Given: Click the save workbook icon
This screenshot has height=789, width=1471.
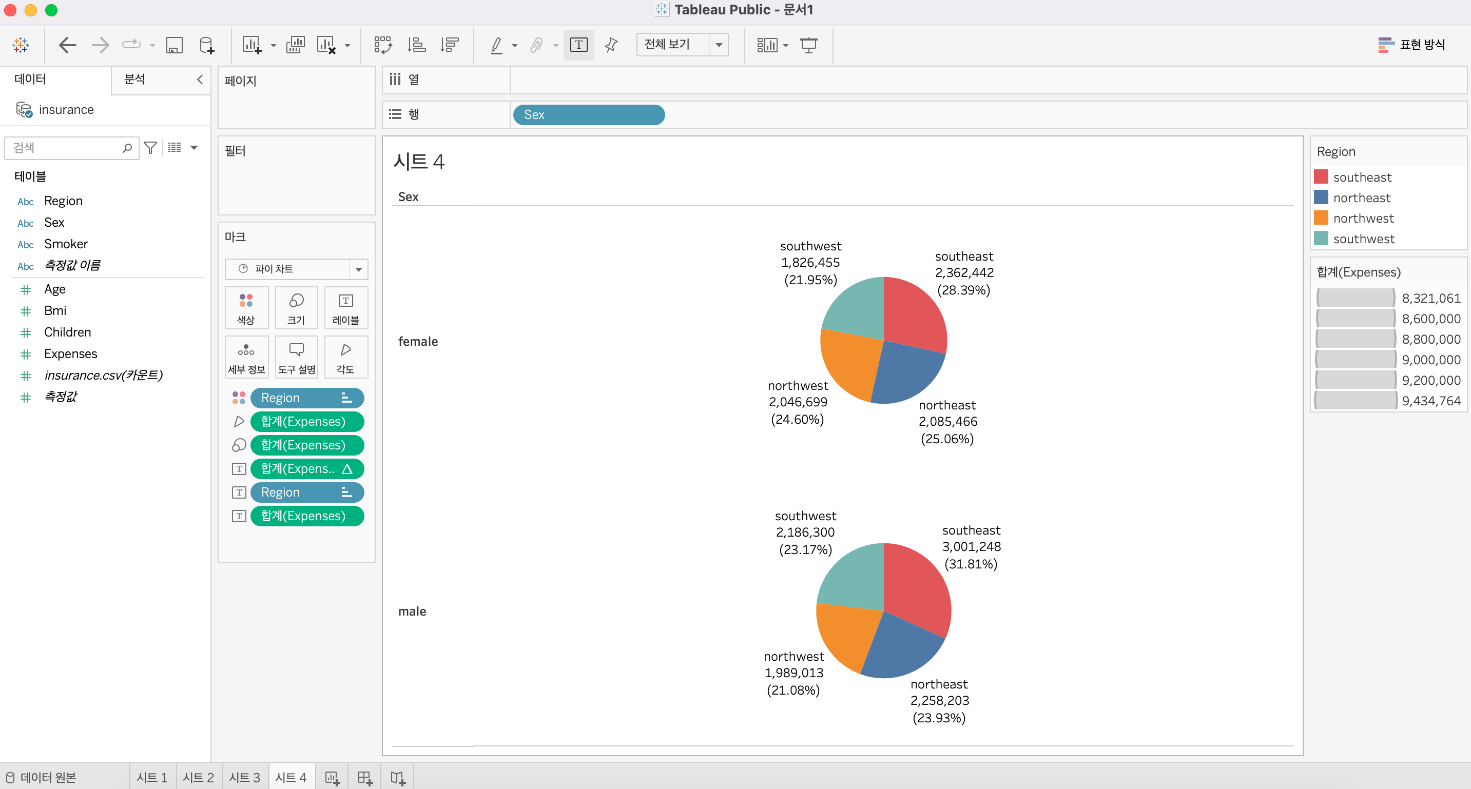Looking at the screenshot, I should (x=173, y=45).
